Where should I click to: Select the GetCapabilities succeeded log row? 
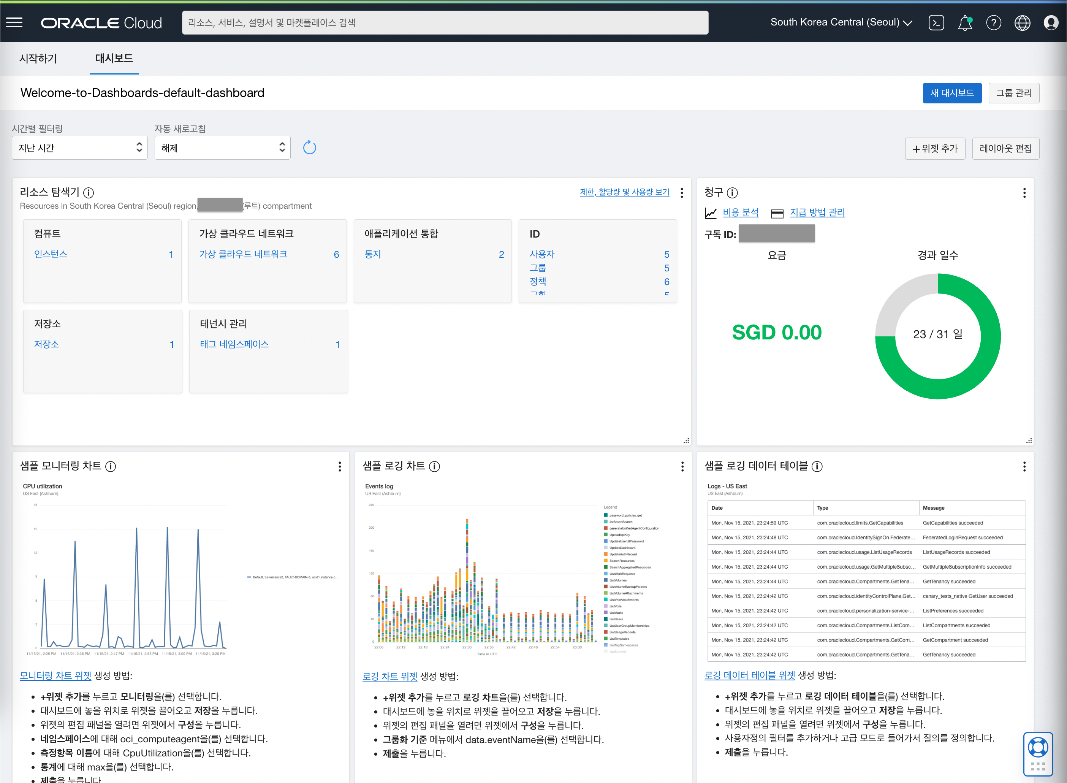[x=867, y=523]
